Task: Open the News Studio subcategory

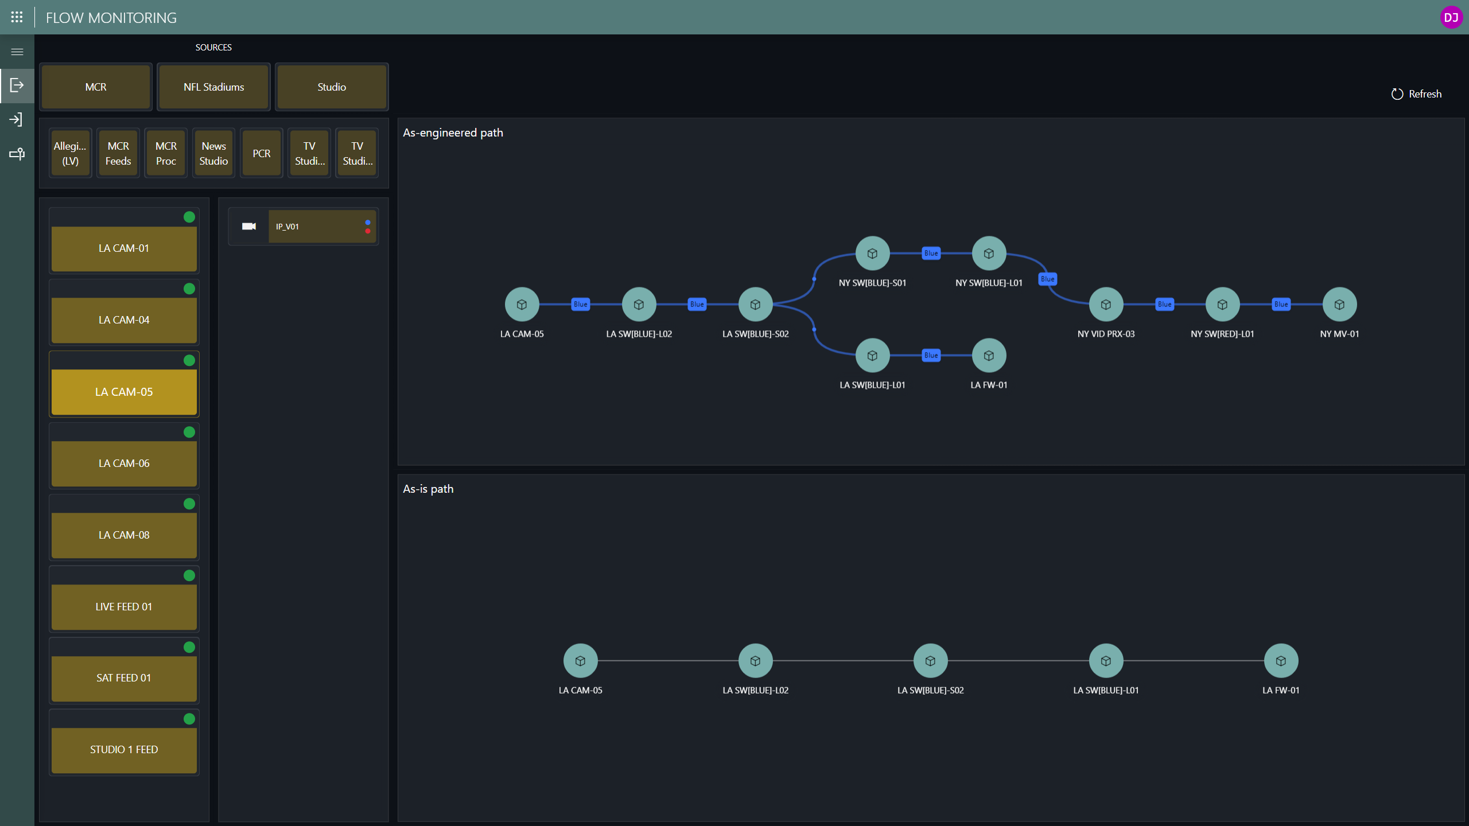Action: pyautogui.click(x=213, y=154)
